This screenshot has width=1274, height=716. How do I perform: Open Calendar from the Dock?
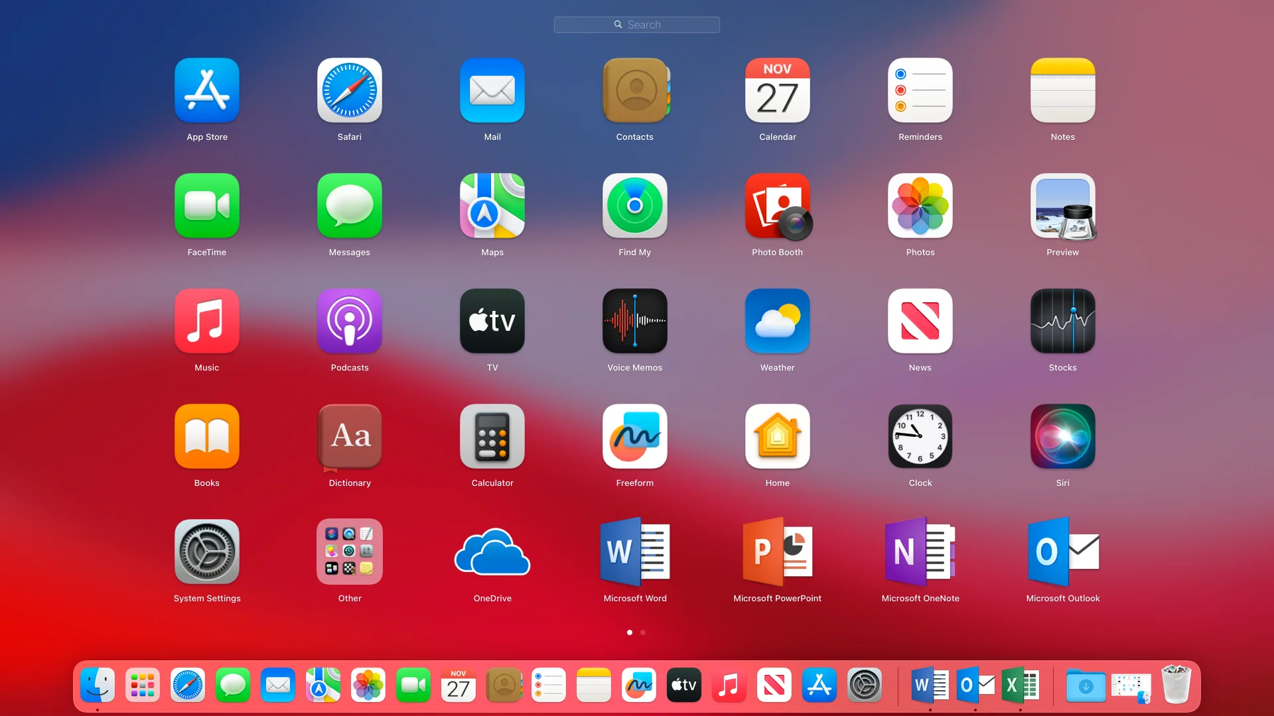click(x=459, y=685)
